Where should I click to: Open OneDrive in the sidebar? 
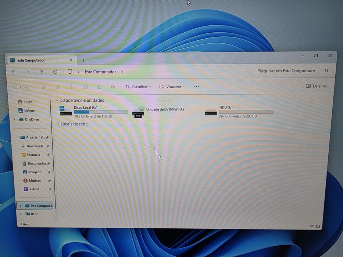click(29, 120)
